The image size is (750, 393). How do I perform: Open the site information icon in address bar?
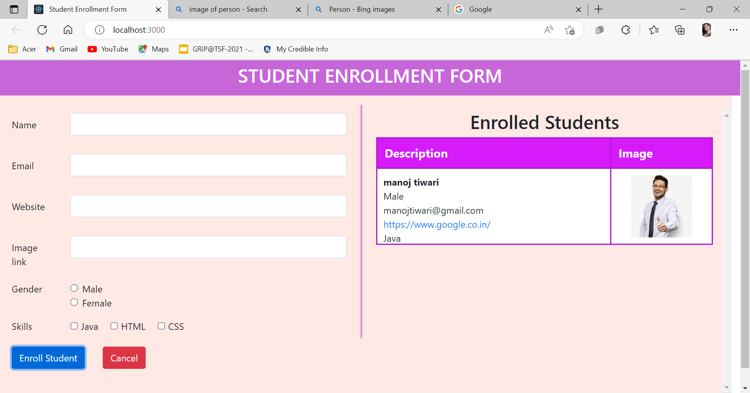tap(100, 30)
